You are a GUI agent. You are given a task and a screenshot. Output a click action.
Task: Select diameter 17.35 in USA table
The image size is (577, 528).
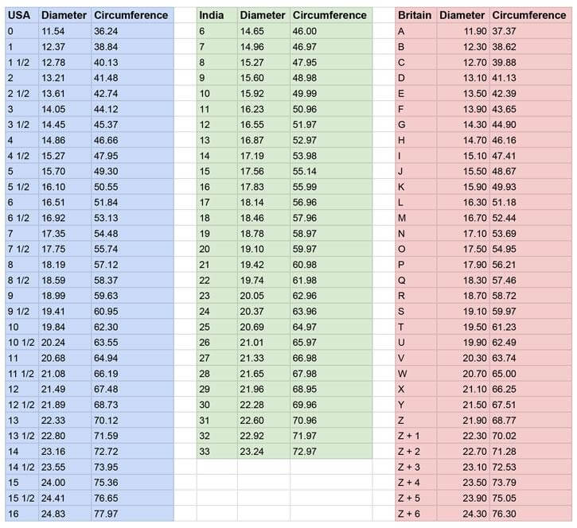tap(65, 234)
